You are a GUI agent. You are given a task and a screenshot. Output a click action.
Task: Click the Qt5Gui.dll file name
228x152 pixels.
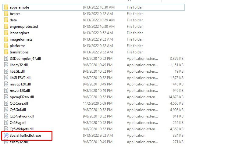(x=18, y=110)
